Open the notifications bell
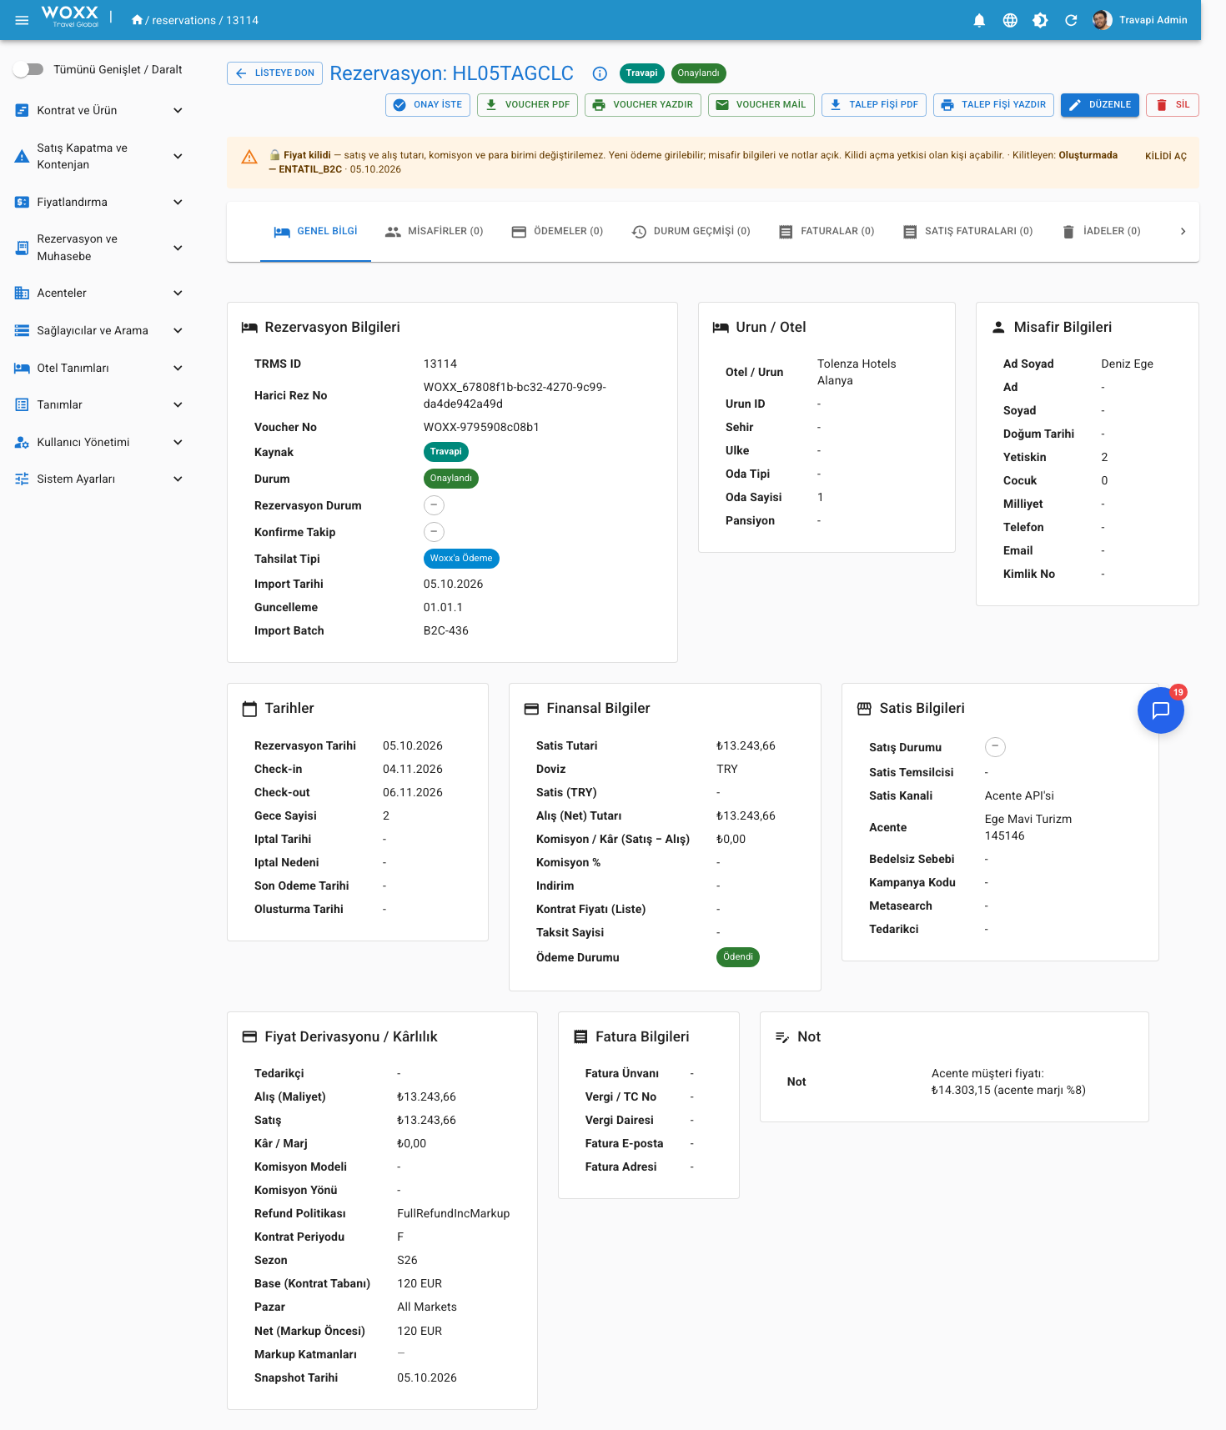Viewport: 1226px width, 1430px height. tap(979, 20)
